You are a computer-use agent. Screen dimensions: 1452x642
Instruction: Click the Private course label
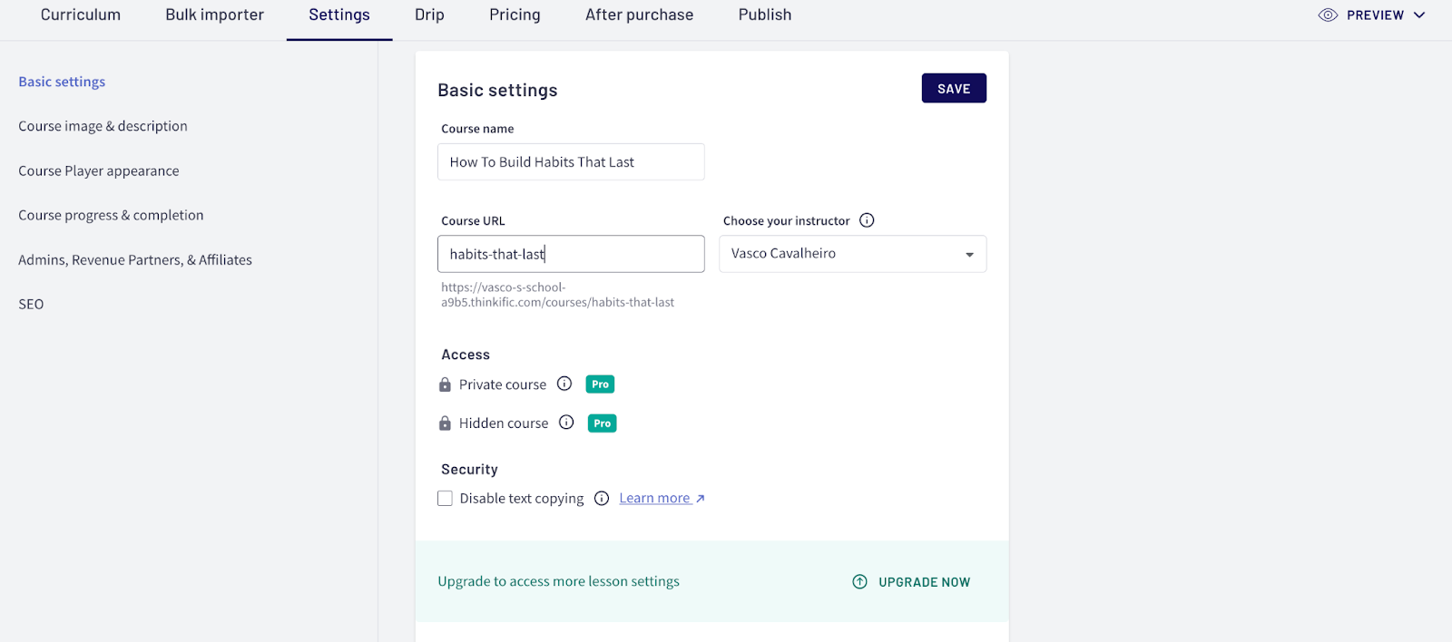click(x=503, y=384)
